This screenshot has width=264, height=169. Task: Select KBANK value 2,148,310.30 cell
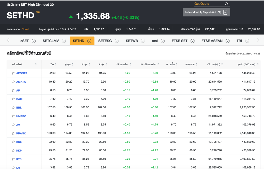[247, 133]
